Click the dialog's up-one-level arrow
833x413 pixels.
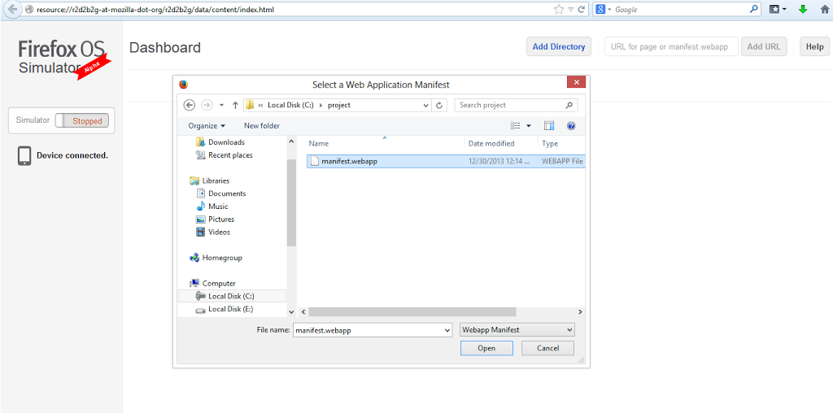coord(235,105)
